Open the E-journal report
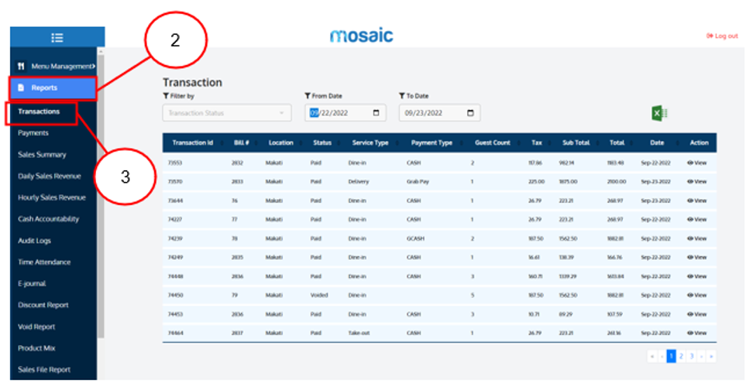Screen dimensions: 750x387 [x=32, y=283]
